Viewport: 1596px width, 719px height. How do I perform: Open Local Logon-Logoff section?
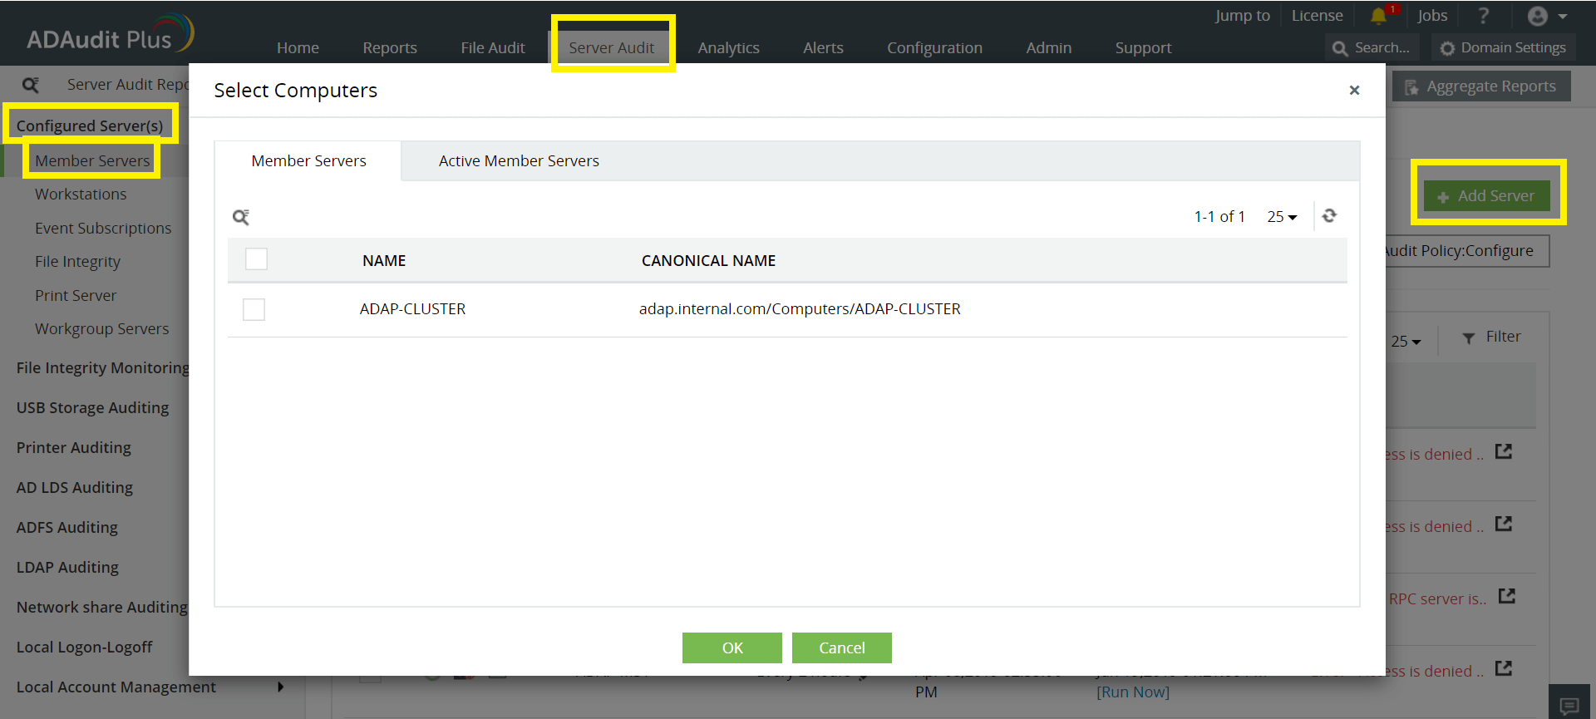pos(84,647)
